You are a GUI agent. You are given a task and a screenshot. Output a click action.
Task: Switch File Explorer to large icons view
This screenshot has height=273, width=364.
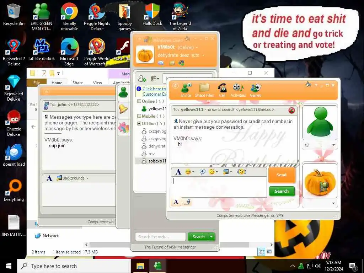point(269,252)
